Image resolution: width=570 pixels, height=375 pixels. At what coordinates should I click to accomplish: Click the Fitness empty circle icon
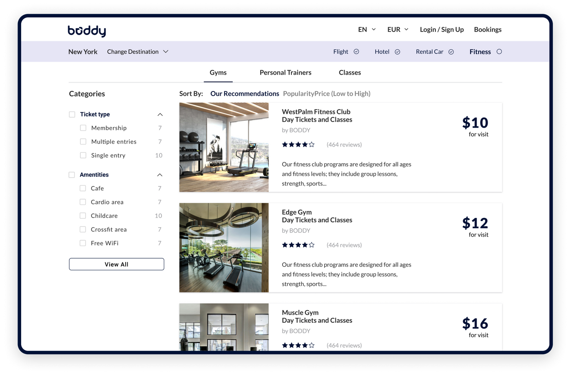499,52
